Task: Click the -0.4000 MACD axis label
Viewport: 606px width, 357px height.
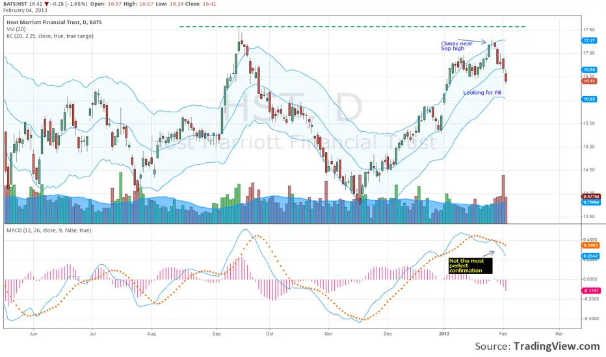Action: tap(590, 319)
